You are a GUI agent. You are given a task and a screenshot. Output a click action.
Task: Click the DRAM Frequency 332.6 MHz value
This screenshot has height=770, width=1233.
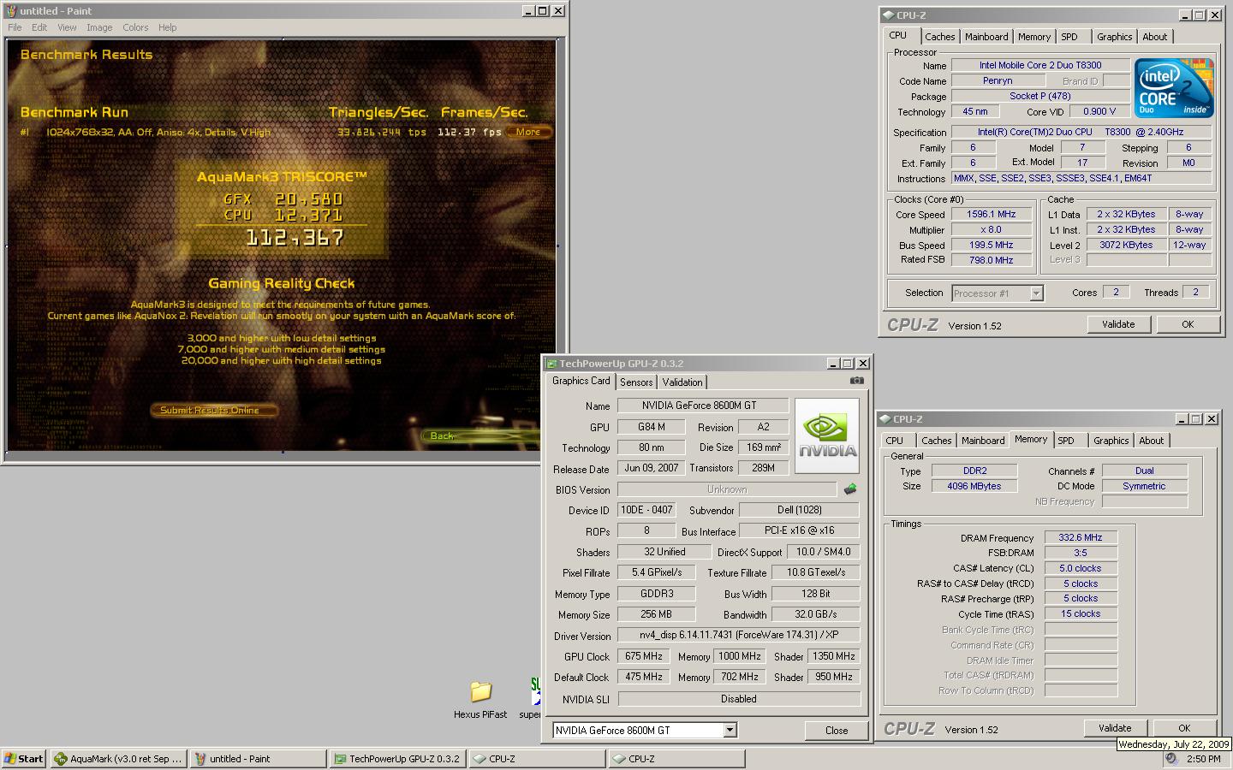click(x=1081, y=537)
